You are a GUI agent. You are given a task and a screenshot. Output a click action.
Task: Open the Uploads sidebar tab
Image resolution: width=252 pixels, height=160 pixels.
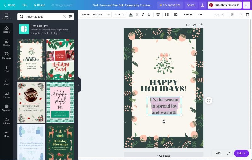point(6,30)
